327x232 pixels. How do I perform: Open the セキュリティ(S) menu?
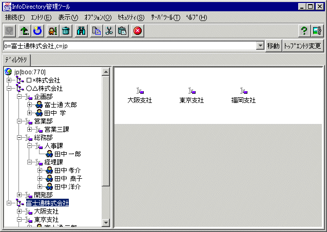click(x=131, y=17)
